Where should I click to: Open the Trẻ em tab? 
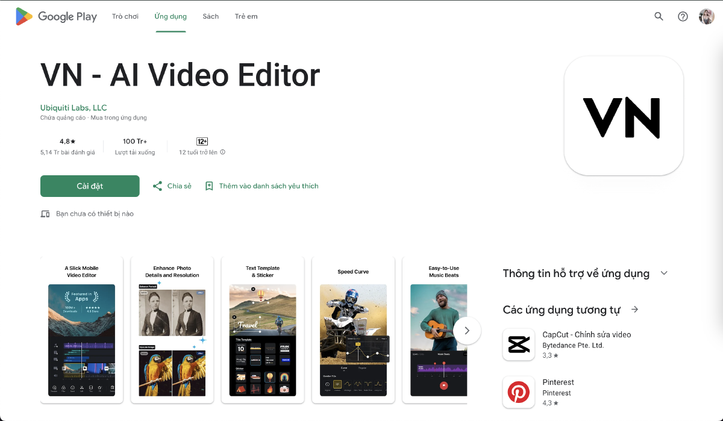pyautogui.click(x=246, y=16)
